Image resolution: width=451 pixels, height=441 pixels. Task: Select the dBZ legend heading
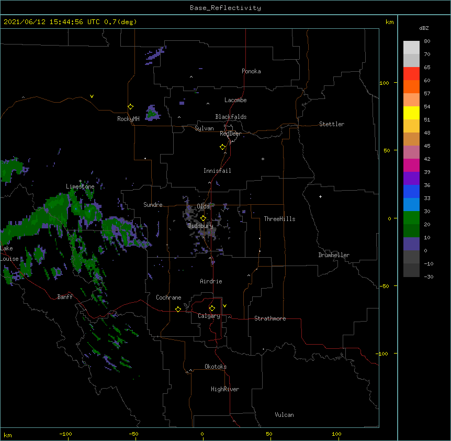[x=424, y=28]
